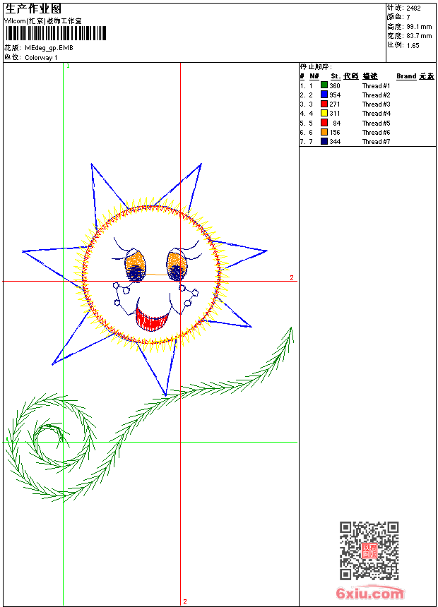Select the blue swatch for Thread #2

coord(324,95)
